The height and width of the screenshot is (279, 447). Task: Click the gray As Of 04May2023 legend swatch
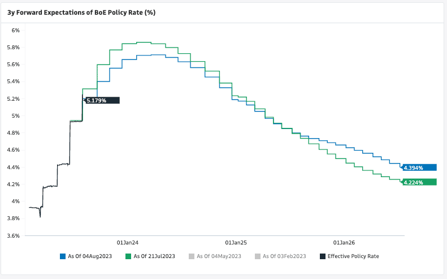click(192, 256)
